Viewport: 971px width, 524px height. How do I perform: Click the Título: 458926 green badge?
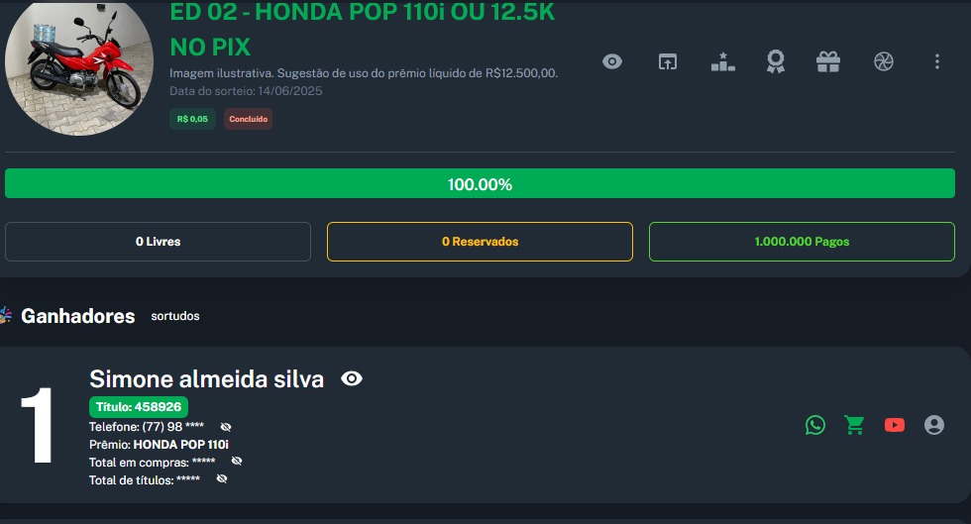139,407
